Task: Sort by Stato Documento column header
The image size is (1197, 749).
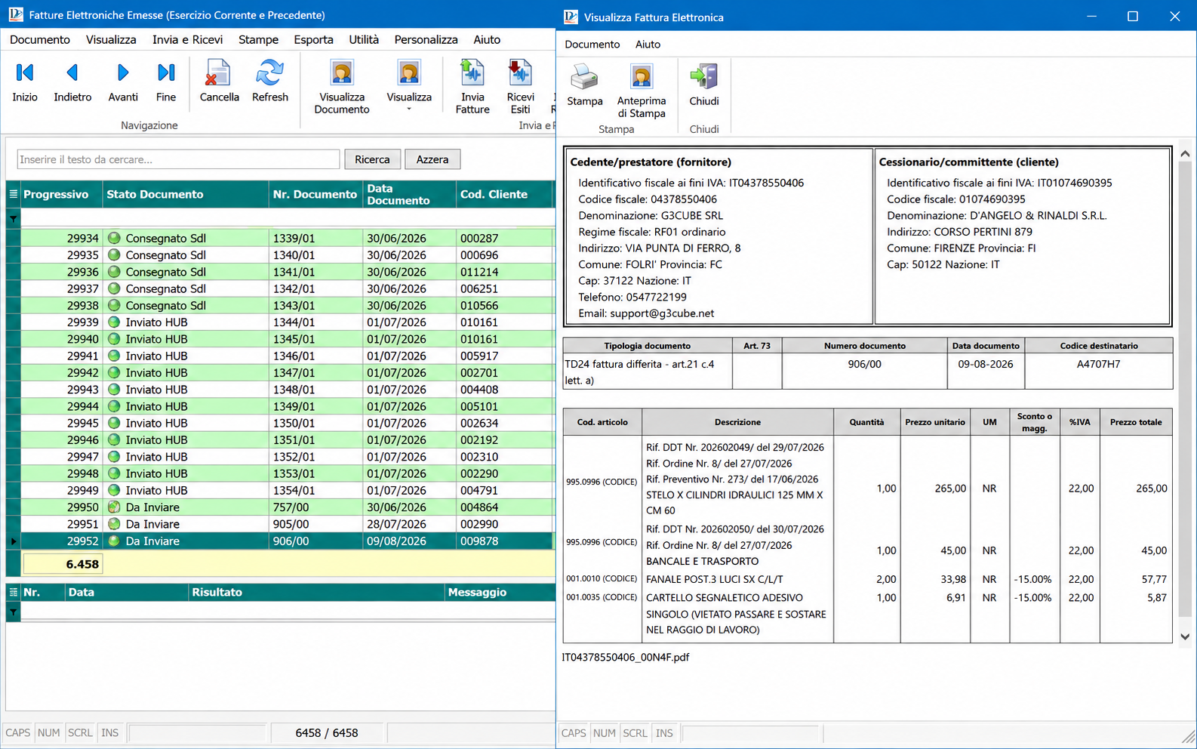Action: coord(186,194)
